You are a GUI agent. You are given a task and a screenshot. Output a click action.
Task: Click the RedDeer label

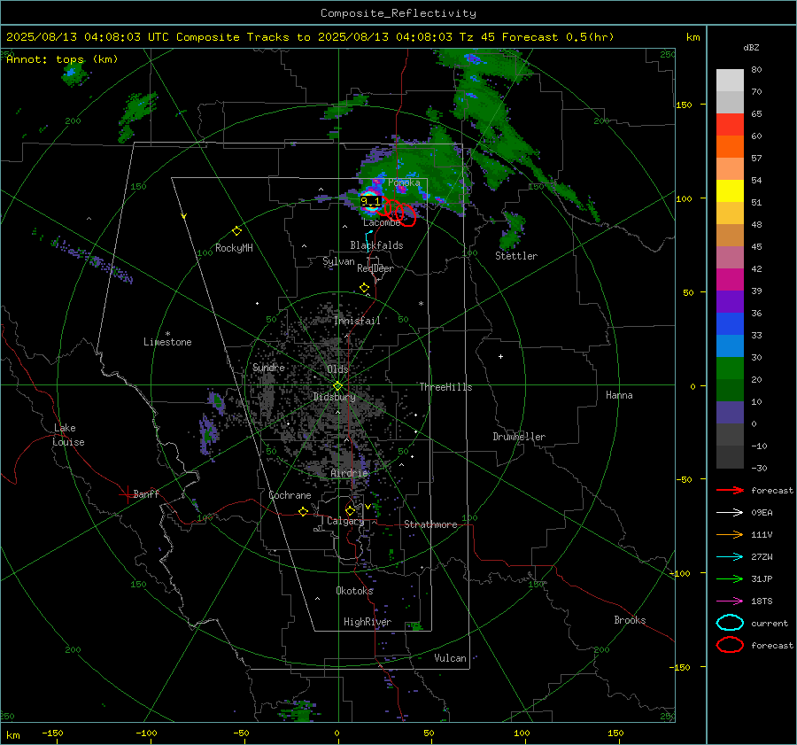click(x=375, y=268)
